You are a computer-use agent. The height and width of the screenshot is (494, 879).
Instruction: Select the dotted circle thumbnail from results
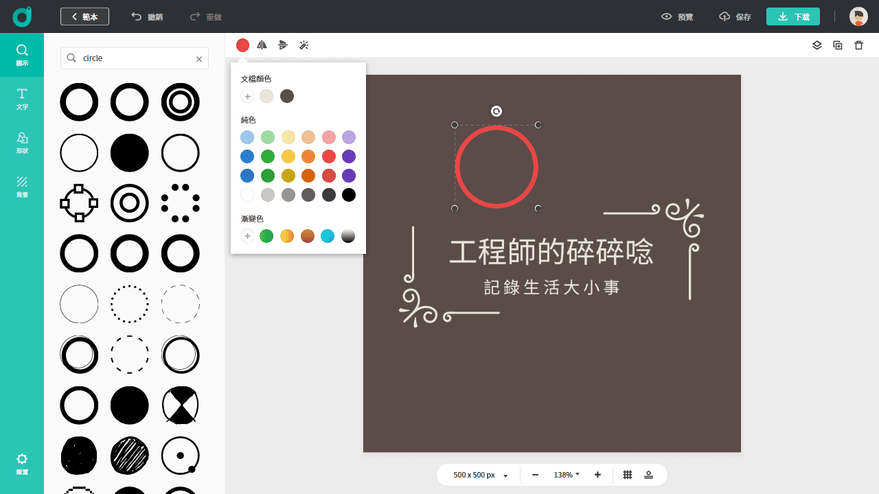[129, 304]
